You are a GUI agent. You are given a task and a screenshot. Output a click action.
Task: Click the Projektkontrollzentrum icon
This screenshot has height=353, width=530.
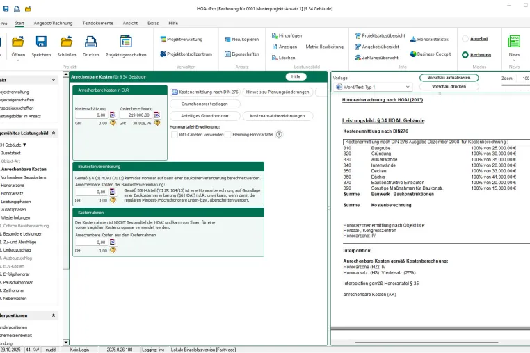163,54
